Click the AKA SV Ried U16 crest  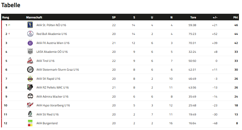tap(30, 114)
